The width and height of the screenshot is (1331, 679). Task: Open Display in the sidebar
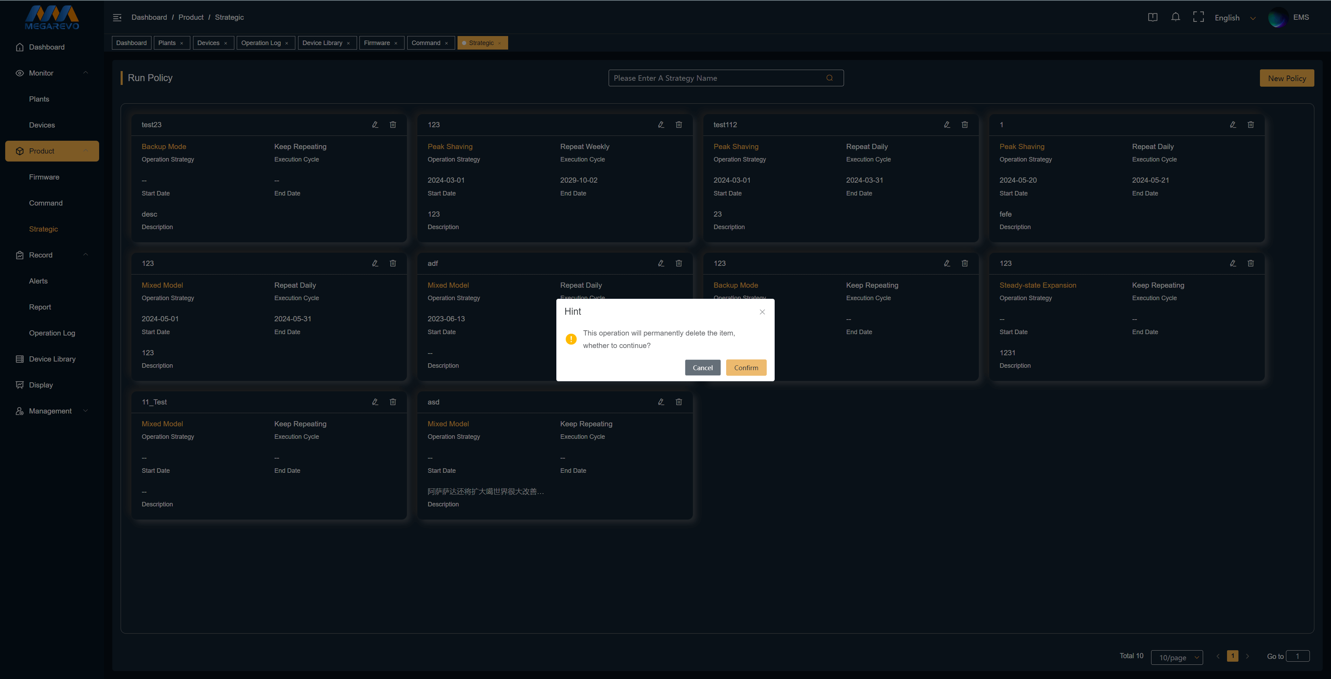coord(52,385)
